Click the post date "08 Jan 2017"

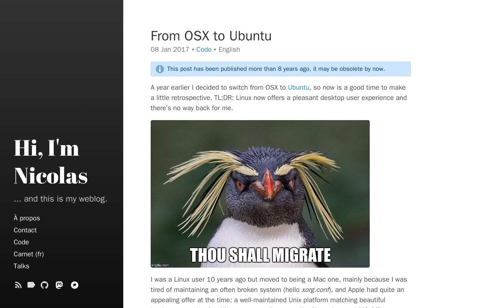pyautogui.click(x=170, y=49)
